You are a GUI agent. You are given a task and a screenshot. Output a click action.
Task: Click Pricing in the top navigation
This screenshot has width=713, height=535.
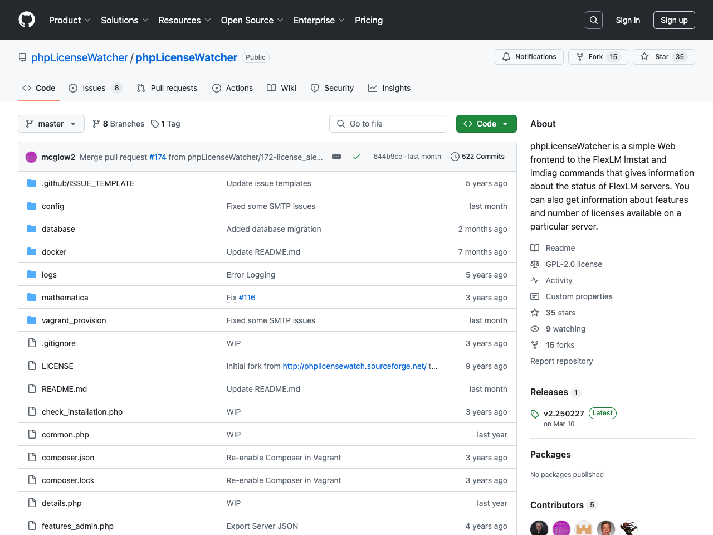click(369, 20)
